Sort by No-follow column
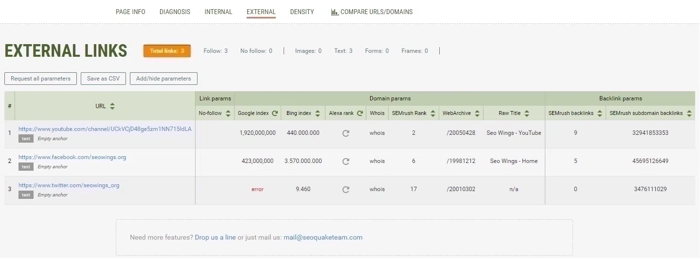Image resolution: width=700 pixels, height=259 pixels. (x=228, y=113)
